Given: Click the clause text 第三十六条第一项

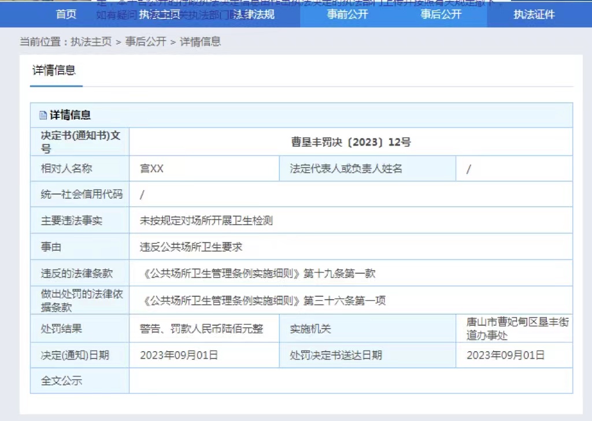Looking at the screenshot, I should click(x=345, y=301).
